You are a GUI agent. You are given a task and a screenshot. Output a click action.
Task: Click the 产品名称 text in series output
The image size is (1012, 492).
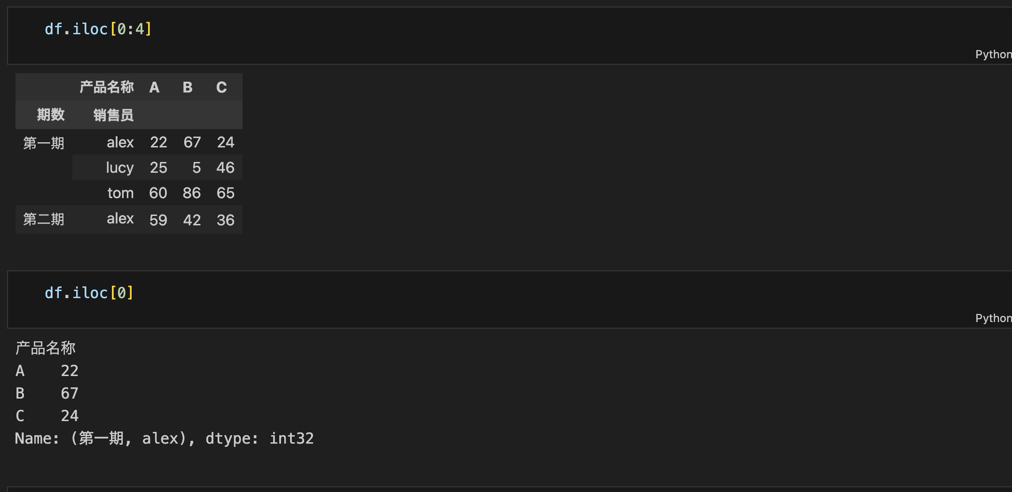(x=46, y=348)
